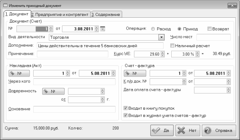Click the Примечание input field
This screenshot has width=240, height=140.
pyautogui.click(x=72, y=54)
